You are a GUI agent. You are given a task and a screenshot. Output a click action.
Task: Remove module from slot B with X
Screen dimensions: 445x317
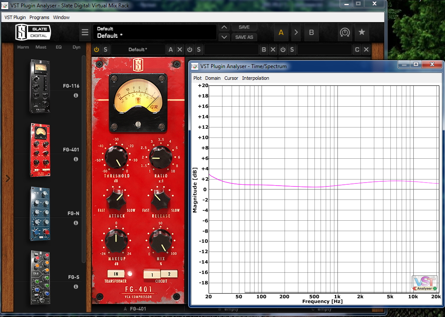pyautogui.click(x=273, y=49)
